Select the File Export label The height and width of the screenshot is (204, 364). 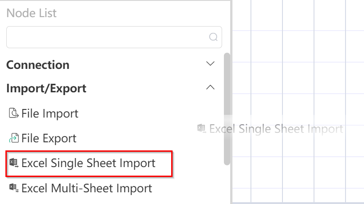(49, 138)
